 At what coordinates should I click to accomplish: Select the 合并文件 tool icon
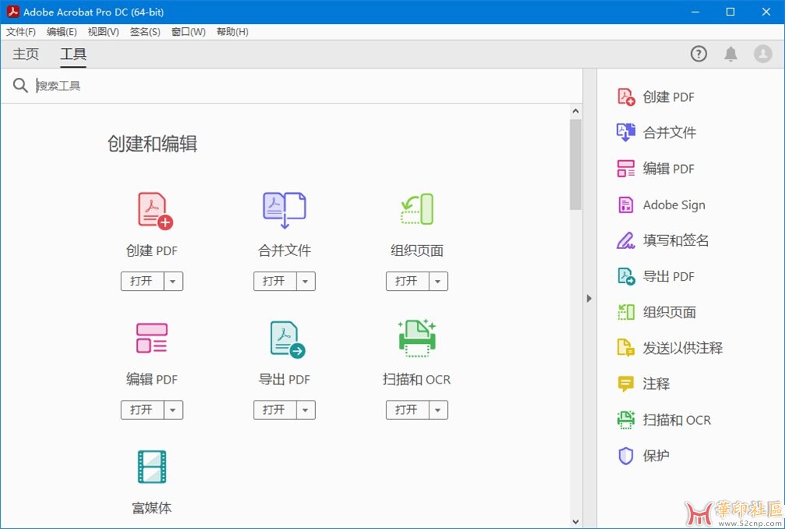[284, 210]
